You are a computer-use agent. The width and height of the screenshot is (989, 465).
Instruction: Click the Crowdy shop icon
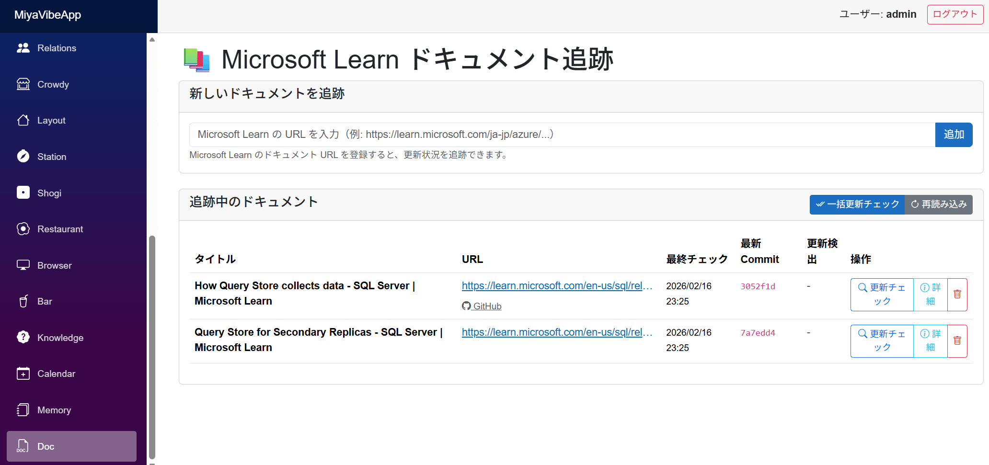(x=23, y=84)
